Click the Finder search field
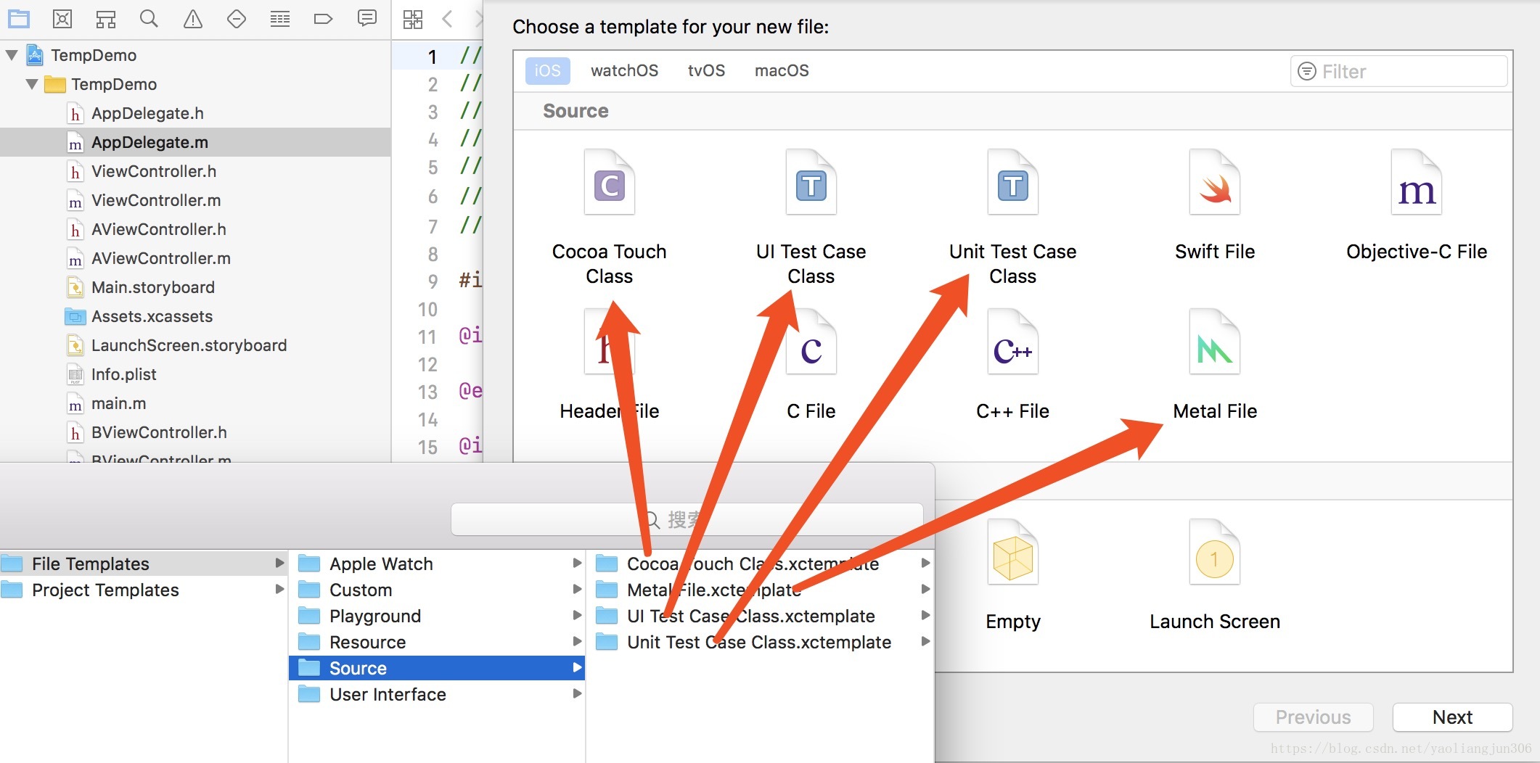The height and width of the screenshot is (763, 1540). point(687,519)
